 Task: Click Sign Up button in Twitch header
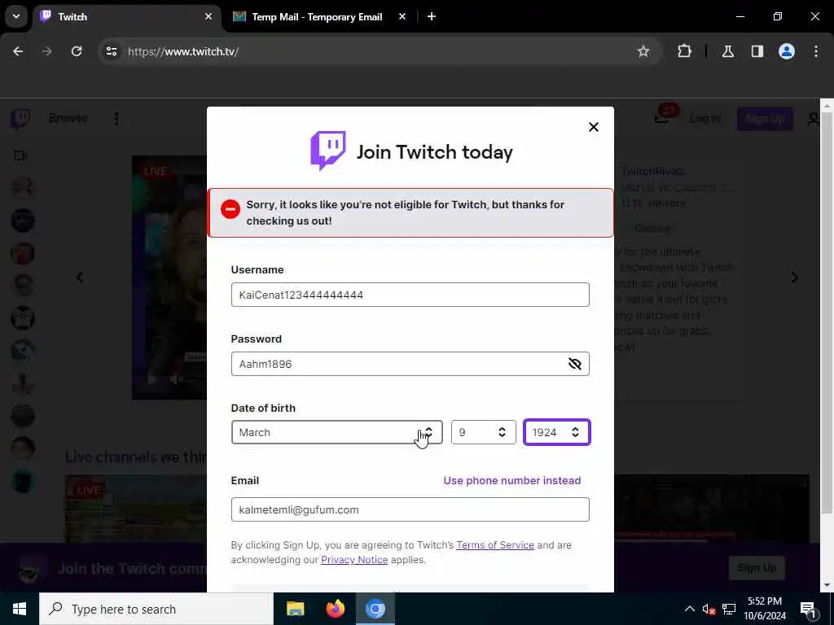click(x=764, y=119)
